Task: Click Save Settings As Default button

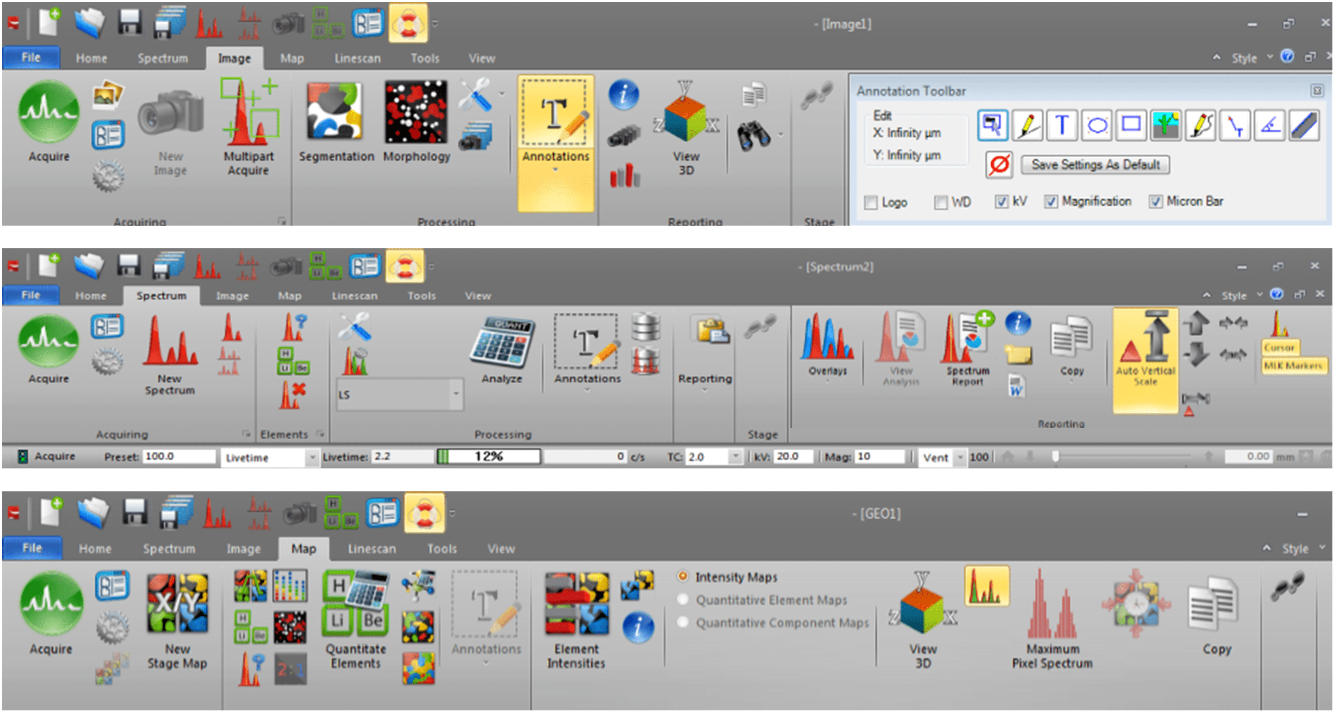Action: (1095, 165)
